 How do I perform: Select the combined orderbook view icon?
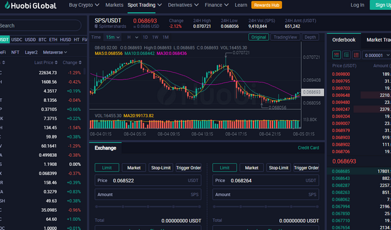(x=337, y=55)
